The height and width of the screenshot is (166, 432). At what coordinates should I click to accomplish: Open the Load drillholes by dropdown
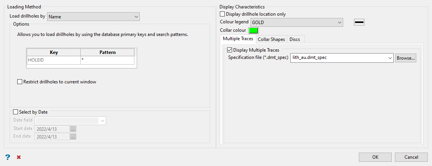click(x=93, y=16)
